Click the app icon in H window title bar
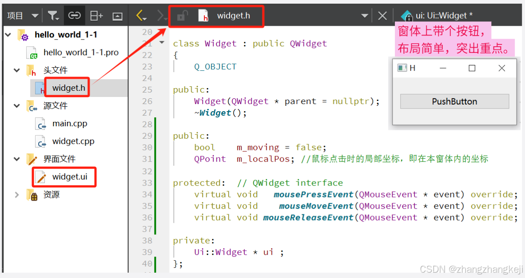The height and width of the screenshot is (278, 525). (402, 68)
